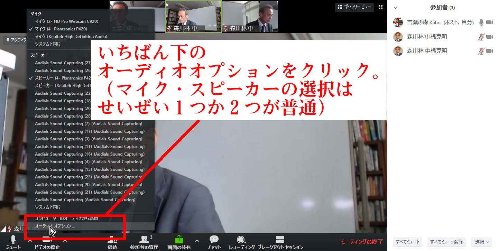498x251 pixels.
Task: Open 参加者の管理 participants icon
Action: click(x=144, y=239)
